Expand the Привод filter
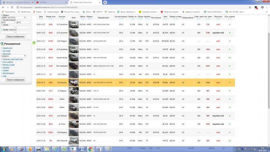 pyautogui.click(x=6, y=70)
